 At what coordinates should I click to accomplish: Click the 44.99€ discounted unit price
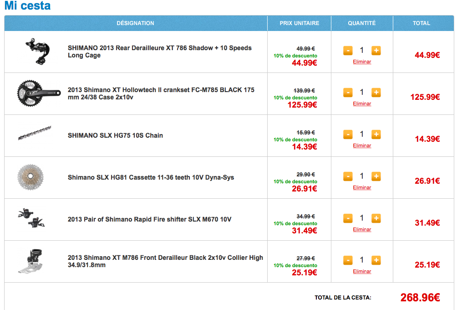pyautogui.click(x=305, y=63)
